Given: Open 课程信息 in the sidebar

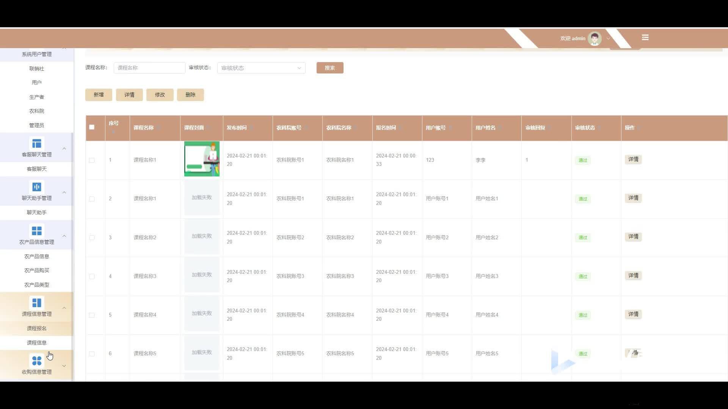Looking at the screenshot, I should click(x=37, y=343).
